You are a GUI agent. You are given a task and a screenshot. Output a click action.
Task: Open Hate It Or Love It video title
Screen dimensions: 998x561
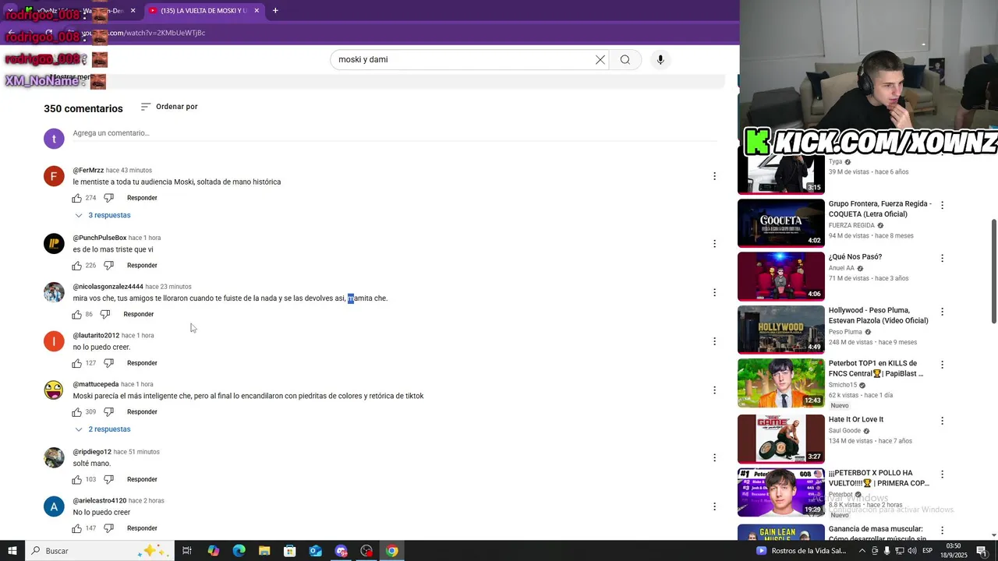point(856,420)
